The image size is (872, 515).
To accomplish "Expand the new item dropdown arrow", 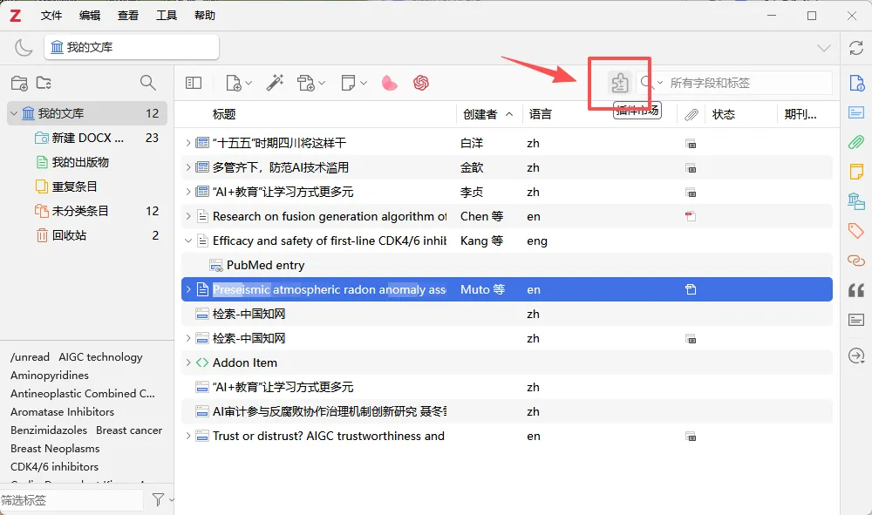I will 247,82.
